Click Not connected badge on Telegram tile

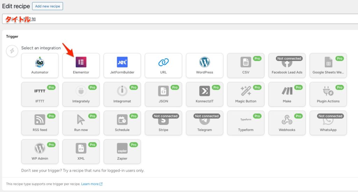pos(207,116)
